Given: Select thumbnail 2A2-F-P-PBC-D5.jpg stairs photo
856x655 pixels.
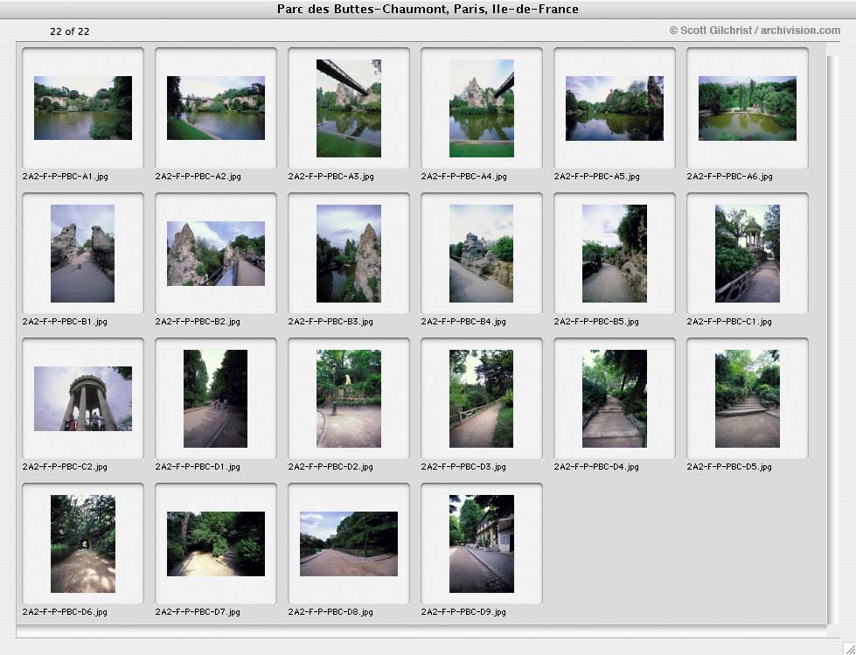Looking at the screenshot, I should (x=748, y=399).
